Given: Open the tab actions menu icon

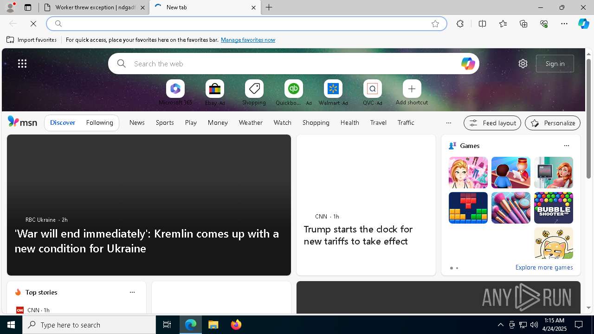Looking at the screenshot, I should [x=28, y=7].
